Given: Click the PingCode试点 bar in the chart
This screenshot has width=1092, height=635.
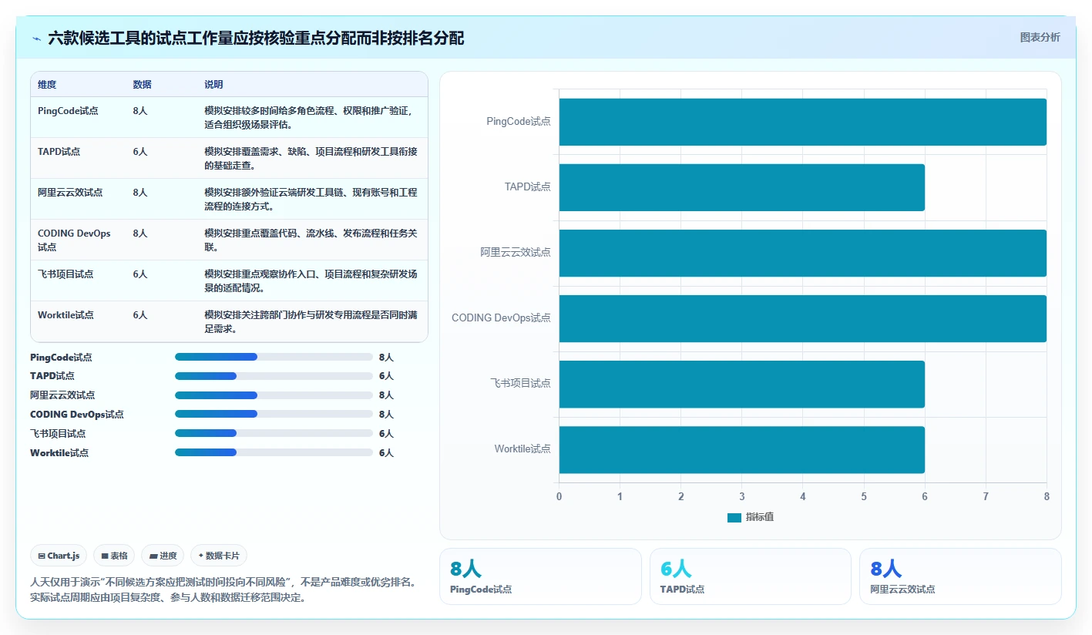Looking at the screenshot, I should (802, 122).
